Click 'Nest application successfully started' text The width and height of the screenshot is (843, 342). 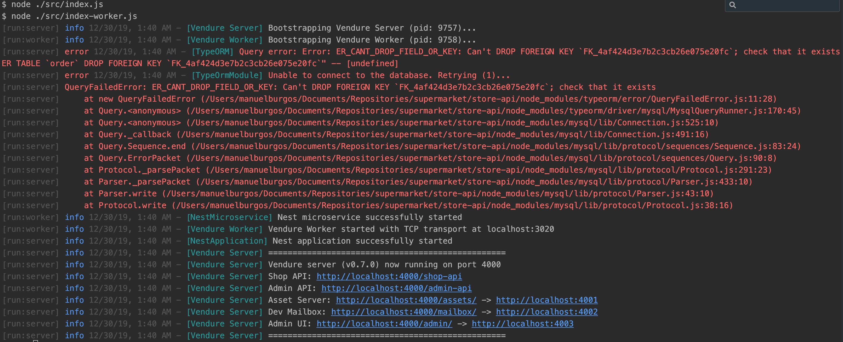[362, 241]
